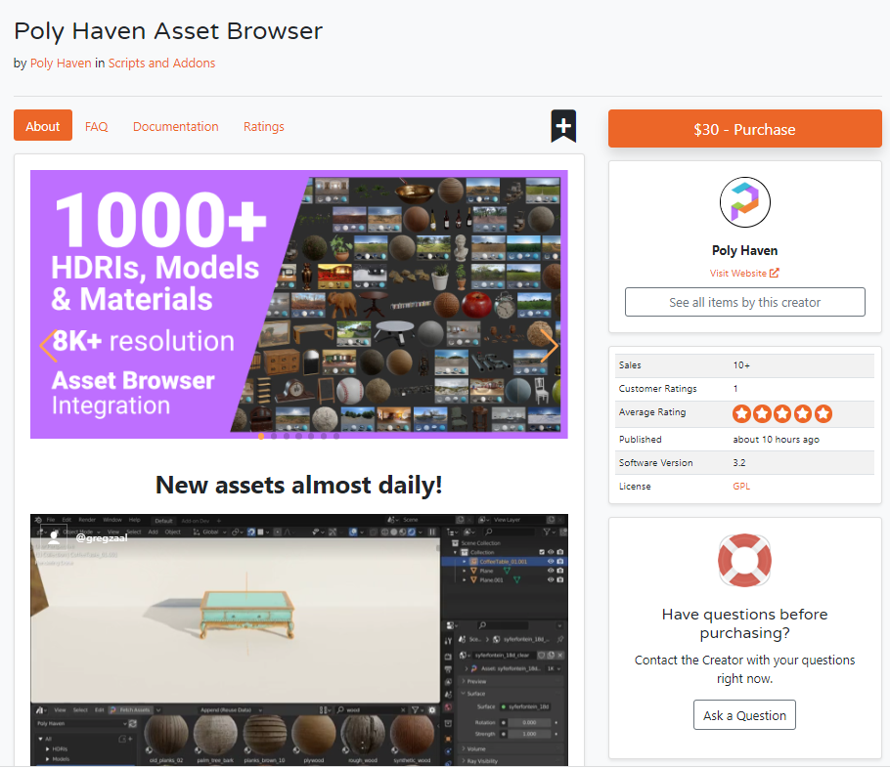Image resolution: width=890 pixels, height=768 pixels.
Task: Click the 'Customer Ratings' label
Action: coord(658,389)
